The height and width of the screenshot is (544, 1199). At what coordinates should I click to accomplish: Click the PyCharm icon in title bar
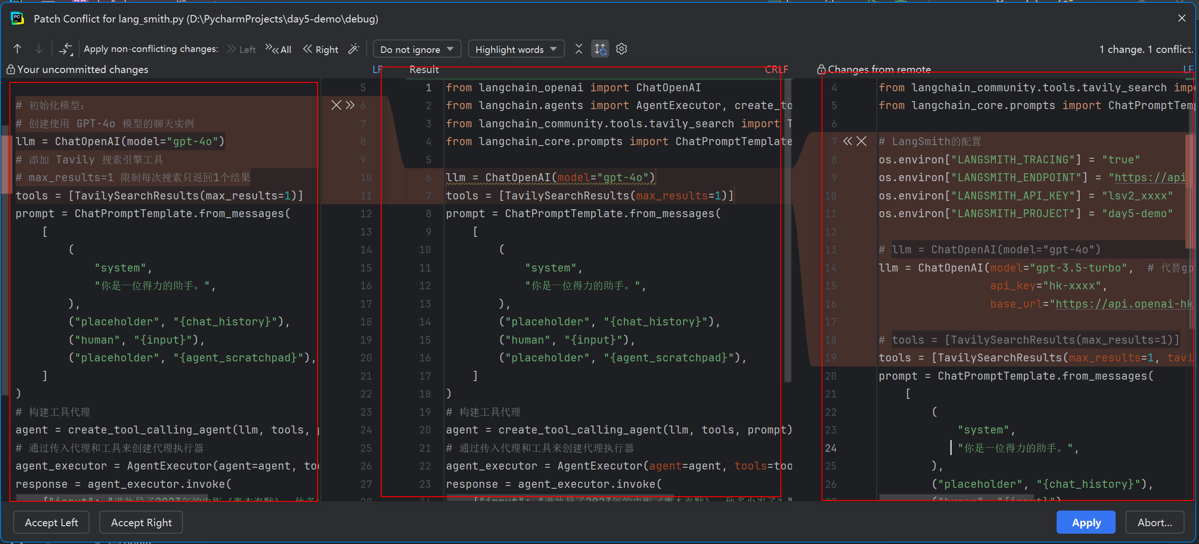[17, 18]
